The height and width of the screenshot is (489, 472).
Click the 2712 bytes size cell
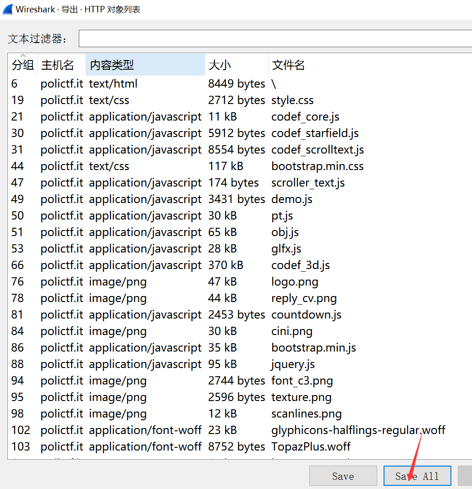click(236, 100)
